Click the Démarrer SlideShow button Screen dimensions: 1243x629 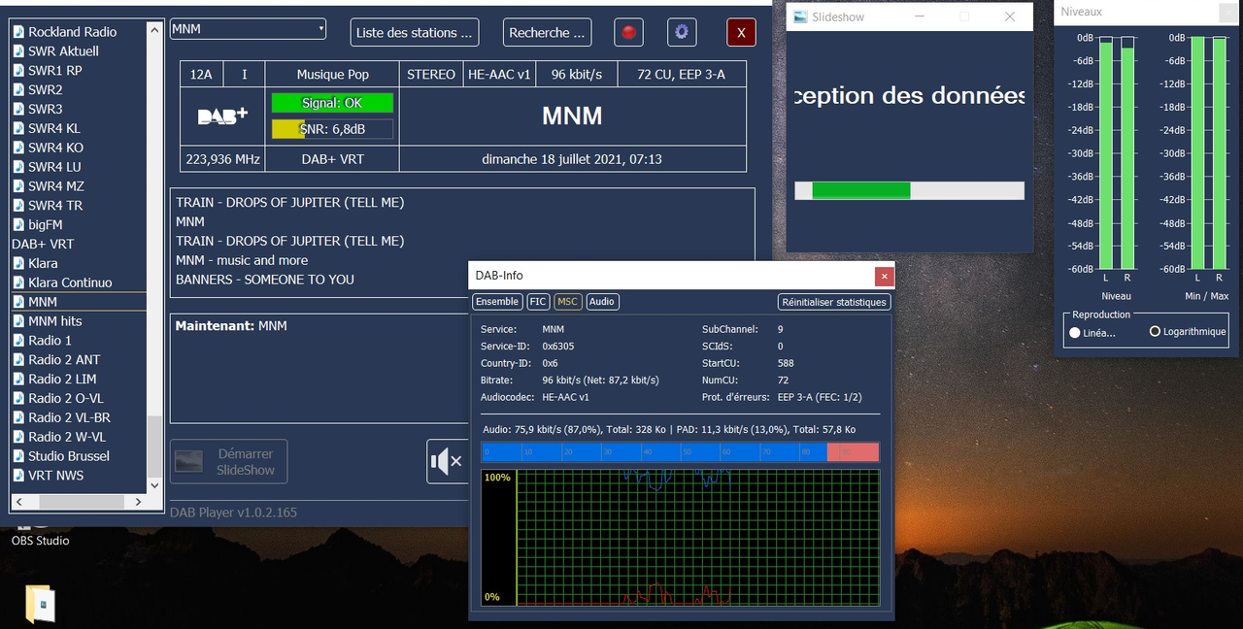[228, 461]
